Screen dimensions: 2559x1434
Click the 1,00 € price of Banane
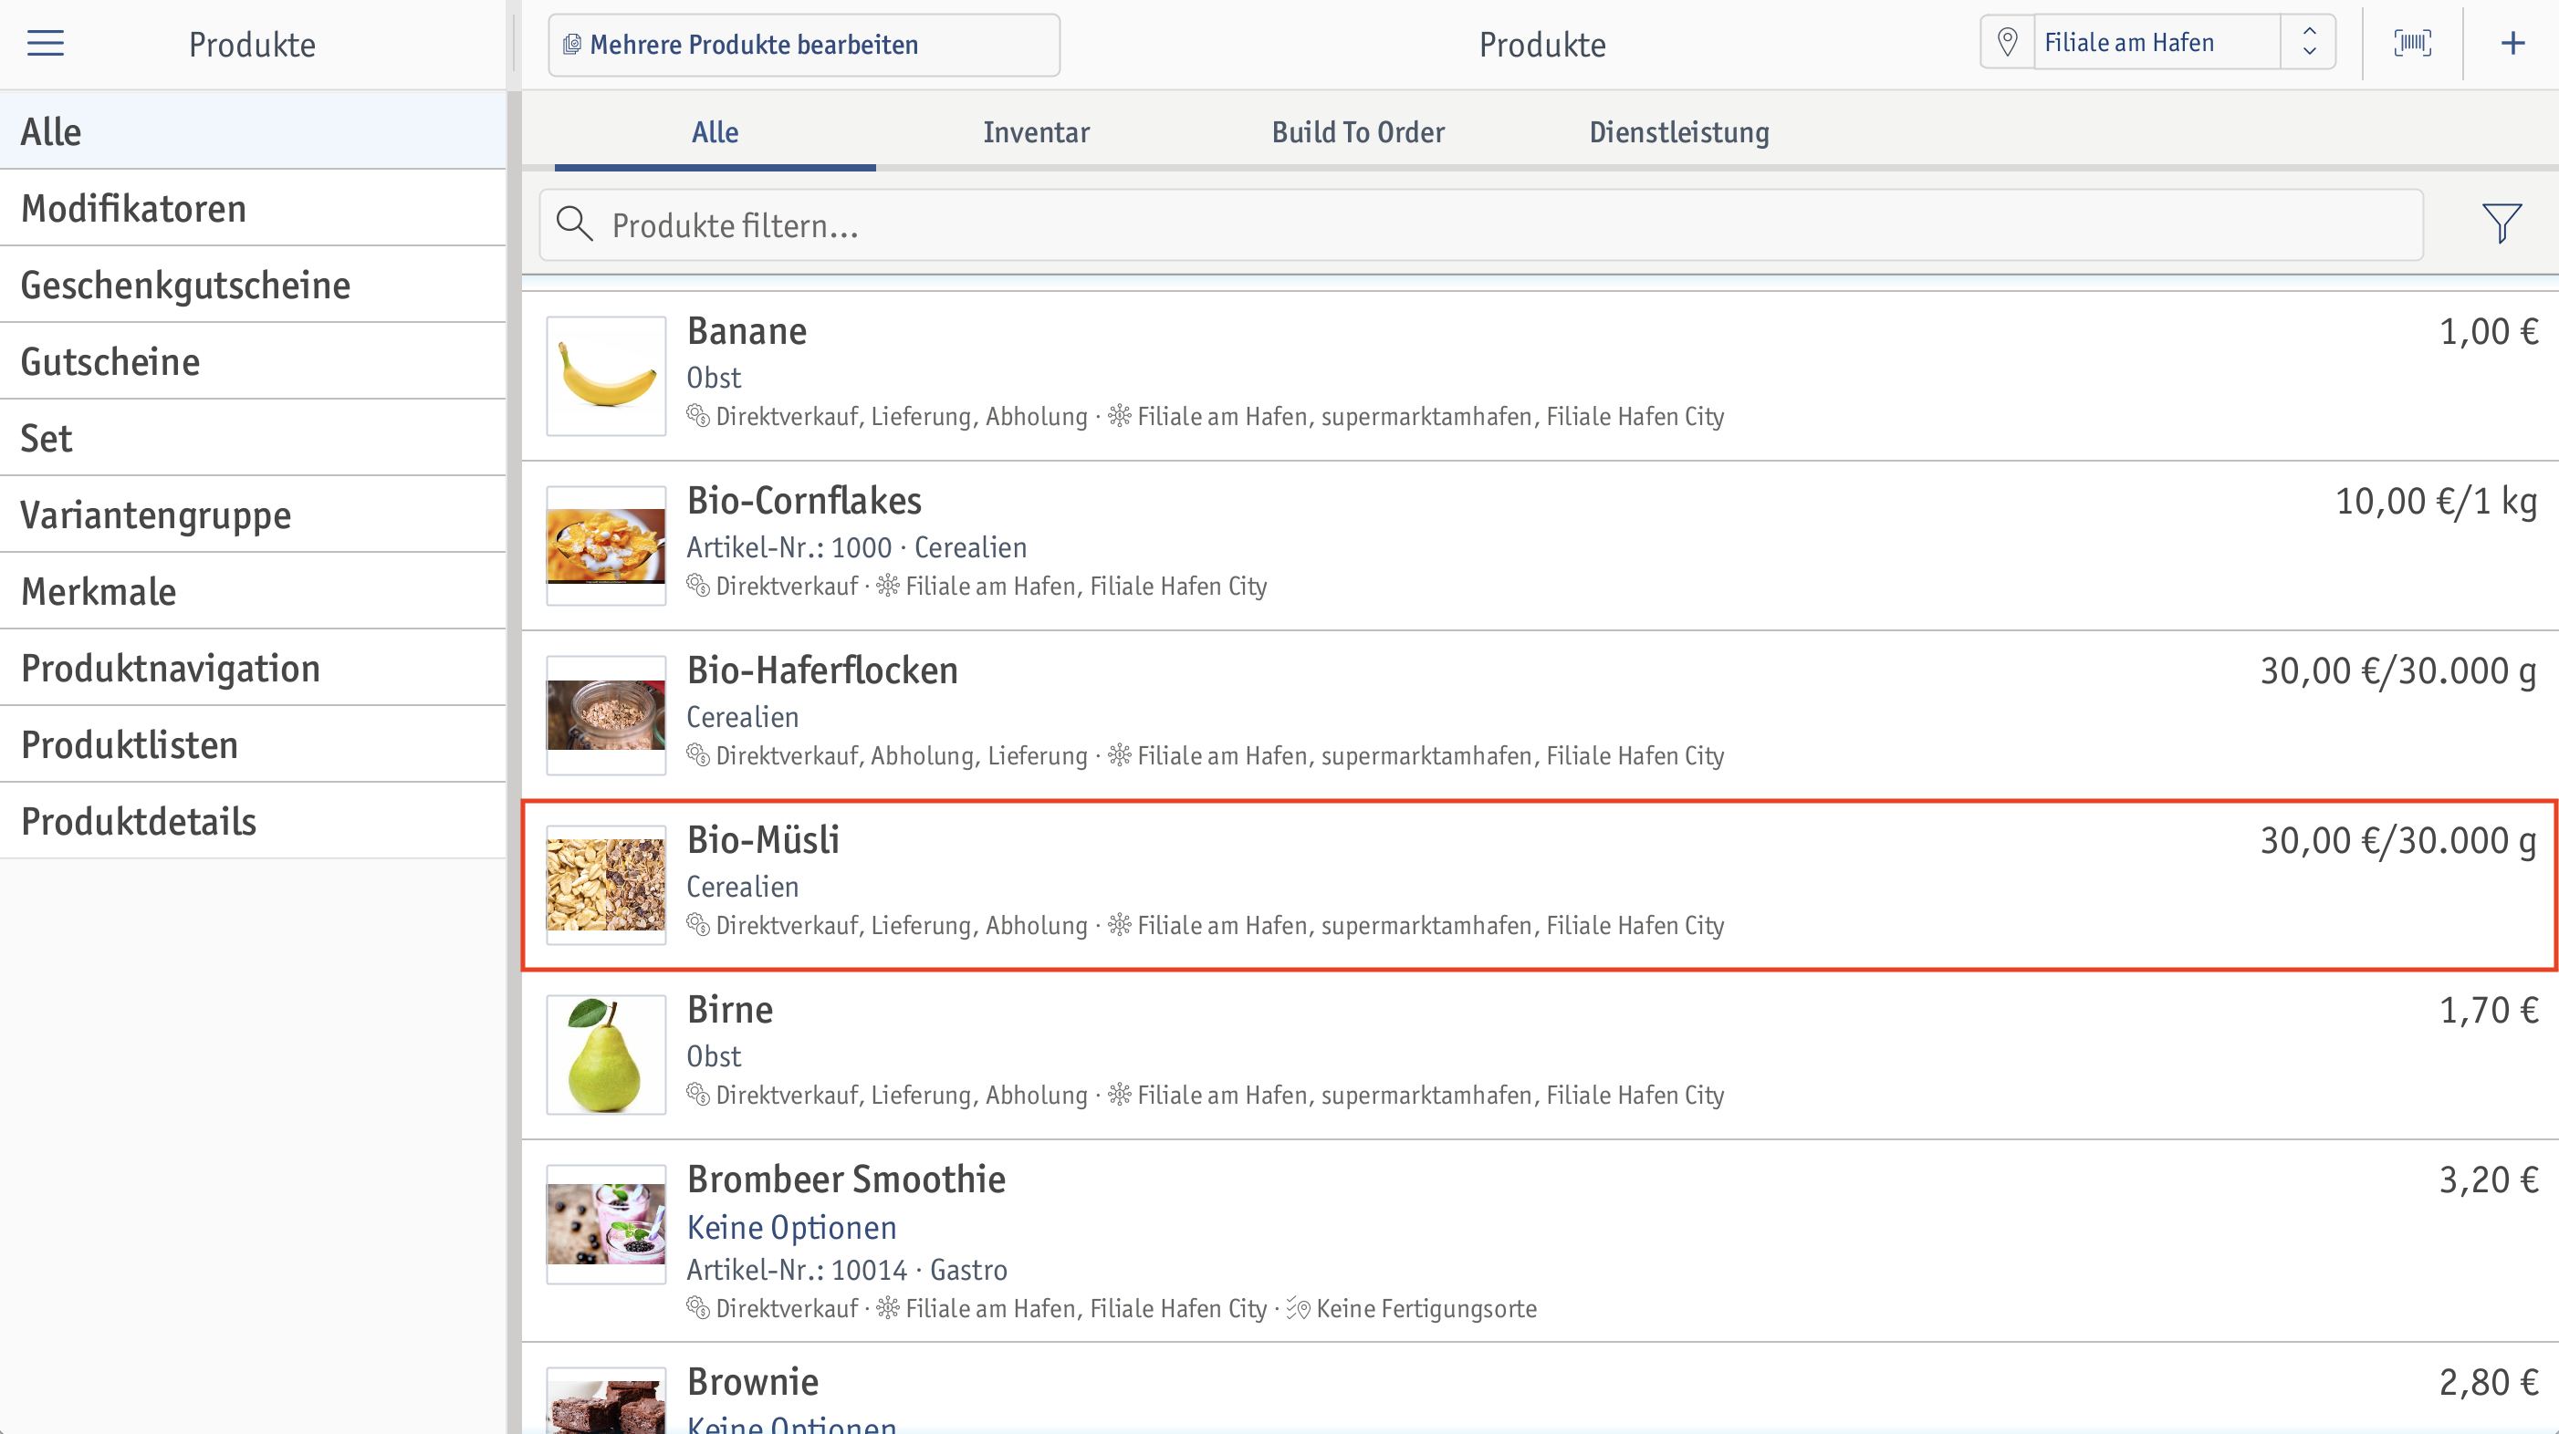pyautogui.click(x=2489, y=332)
